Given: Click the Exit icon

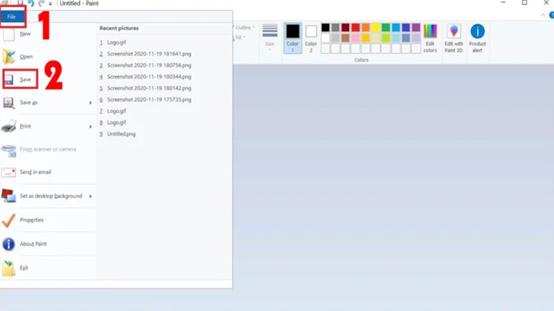Looking at the screenshot, I should [x=8, y=268].
